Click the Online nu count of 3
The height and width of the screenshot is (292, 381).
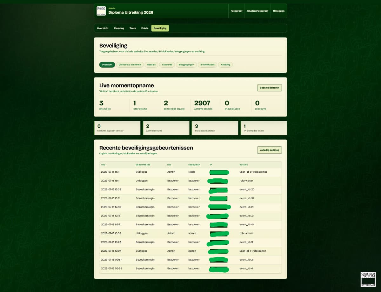coord(101,103)
